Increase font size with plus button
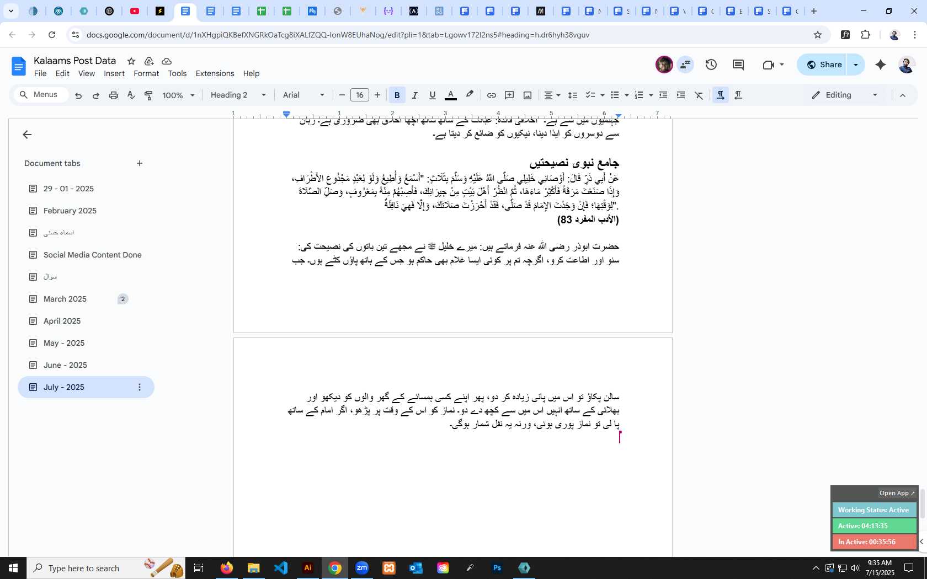 coord(377,95)
